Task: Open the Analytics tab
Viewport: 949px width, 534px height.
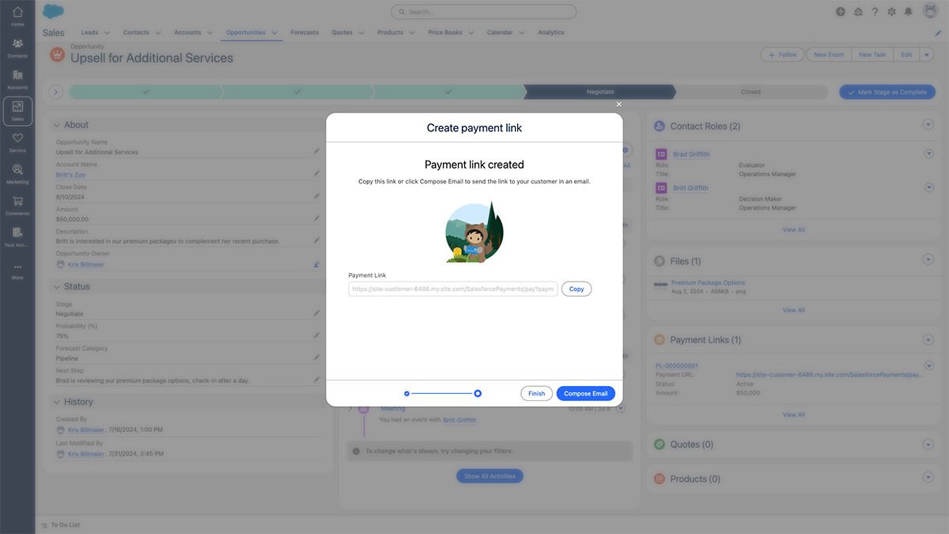Action: [x=551, y=32]
